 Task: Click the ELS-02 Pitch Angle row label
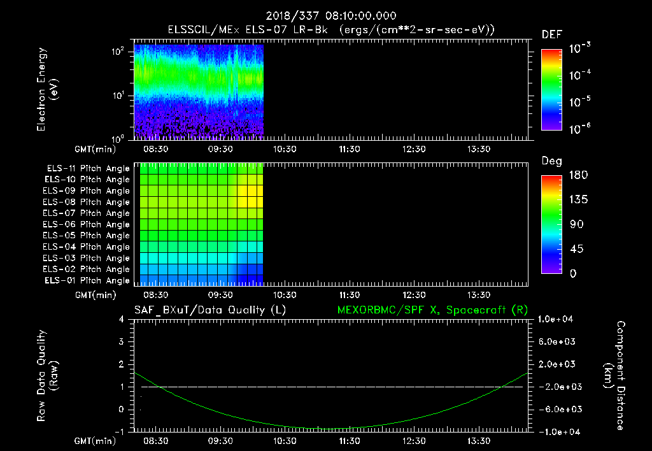[86, 269]
